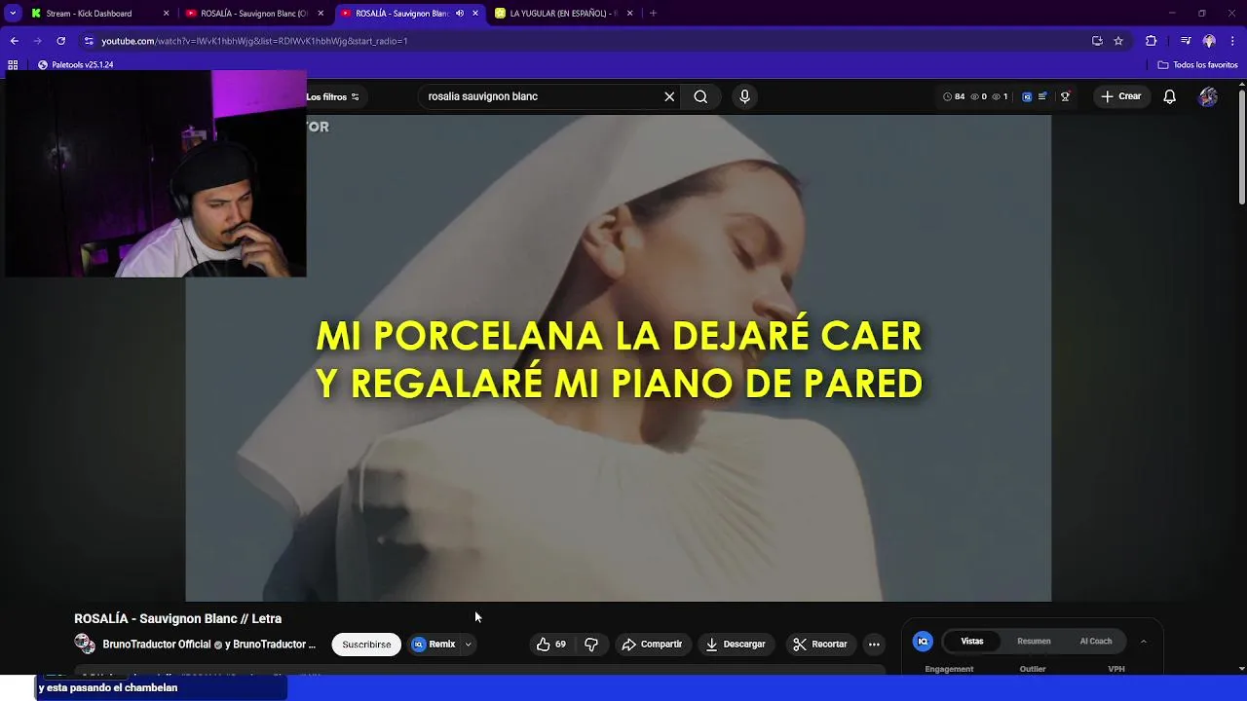Switch to the first ROSALÍA Sauvignon Blanc tab
Screen dimensions: 1247x701
click(254, 14)
